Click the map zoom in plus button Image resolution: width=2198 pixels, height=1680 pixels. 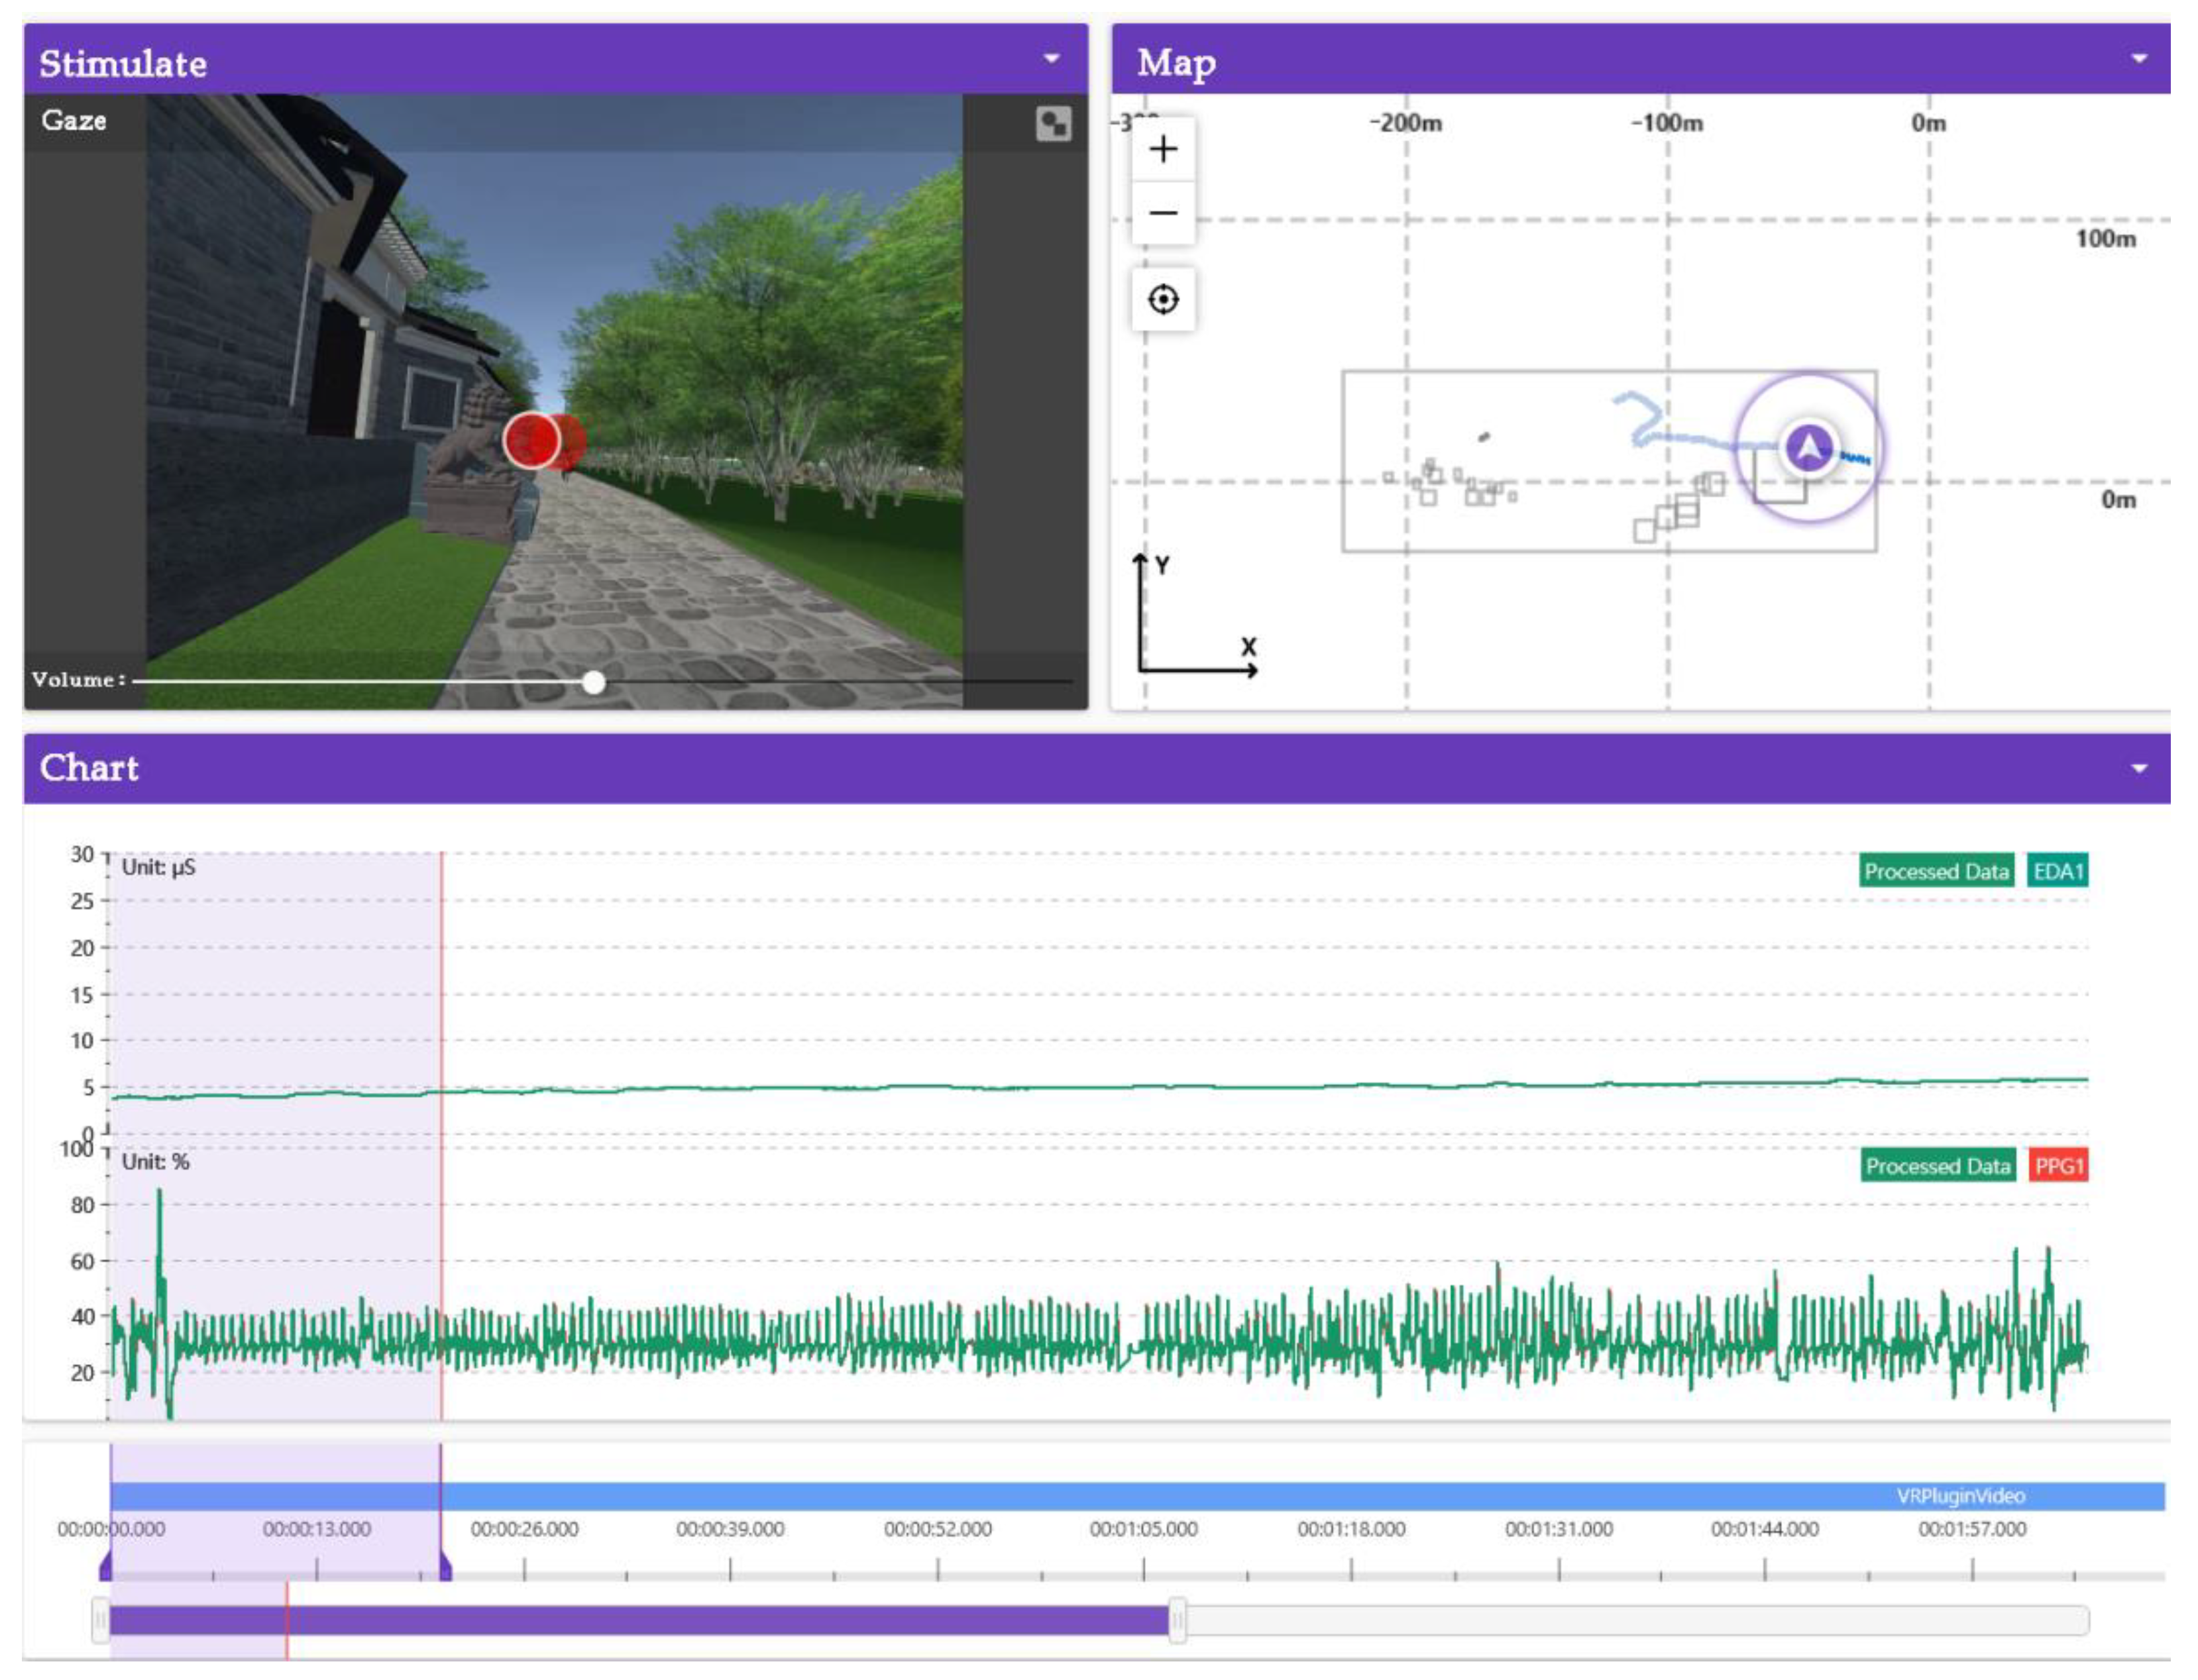(x=1163, y=150)
